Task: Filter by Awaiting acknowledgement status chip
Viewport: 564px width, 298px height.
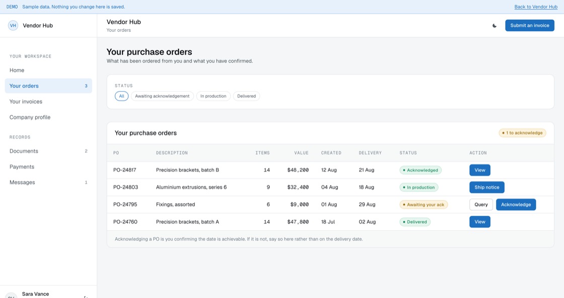Action: (x=162, y=96)
